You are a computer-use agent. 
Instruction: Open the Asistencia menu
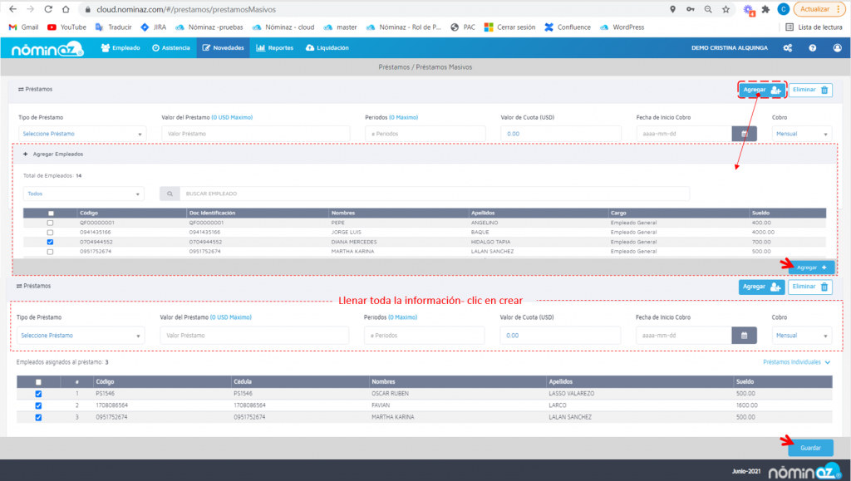[171, 47]
